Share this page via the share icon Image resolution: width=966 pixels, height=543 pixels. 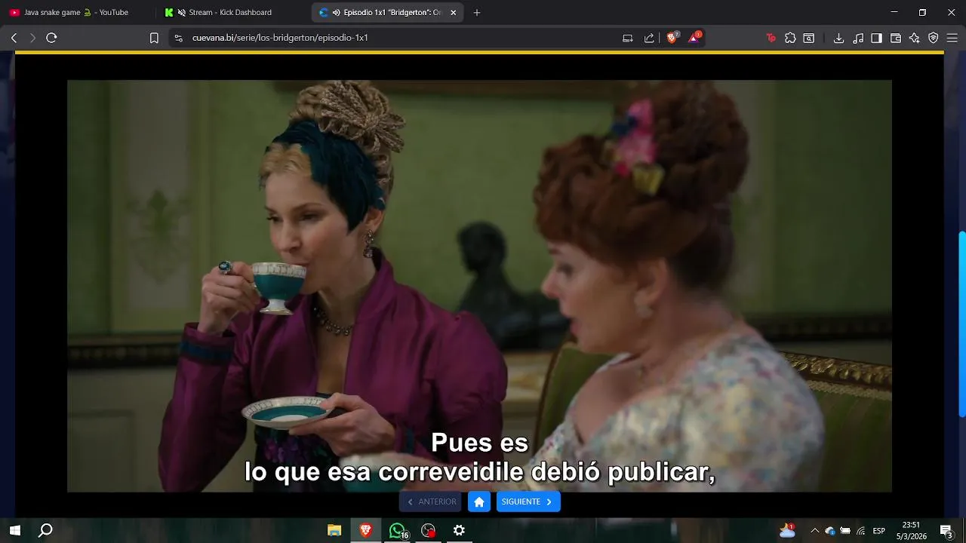pos(649,38)
